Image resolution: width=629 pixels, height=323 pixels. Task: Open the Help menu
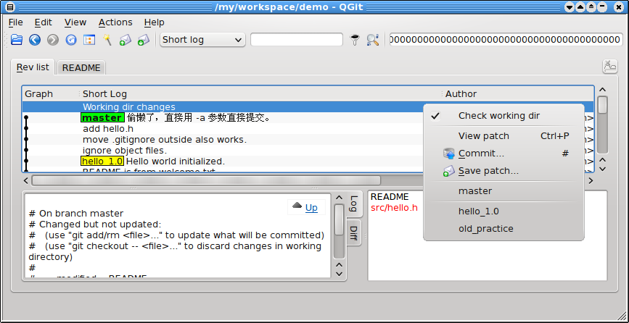pos(155,22)
